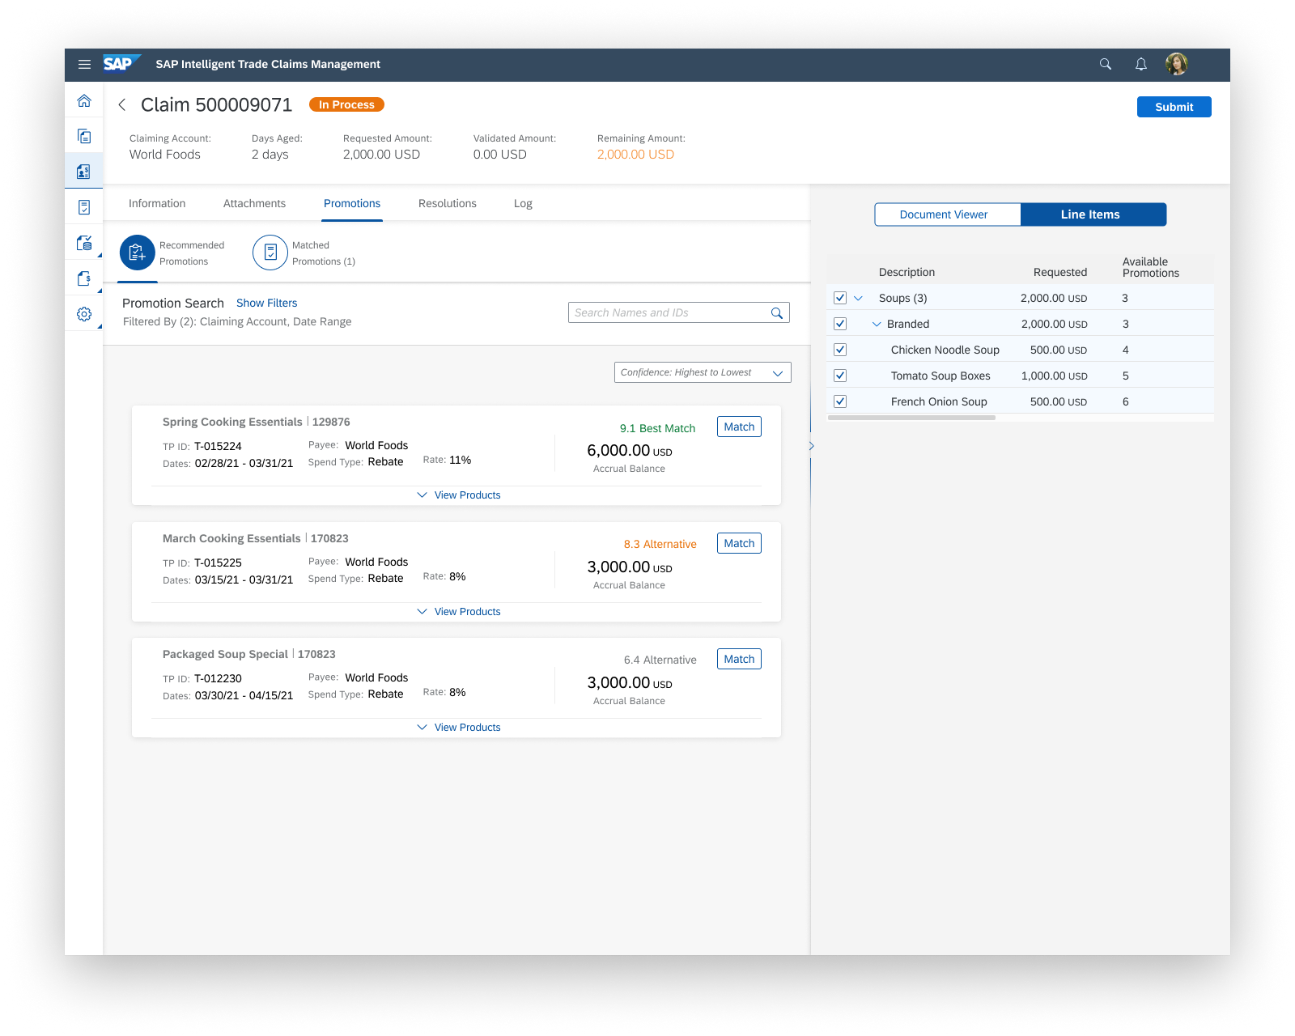Uncheck the French Onion Soup checkbox
Screen dimensions: 1295x1036
pos(840,401)
